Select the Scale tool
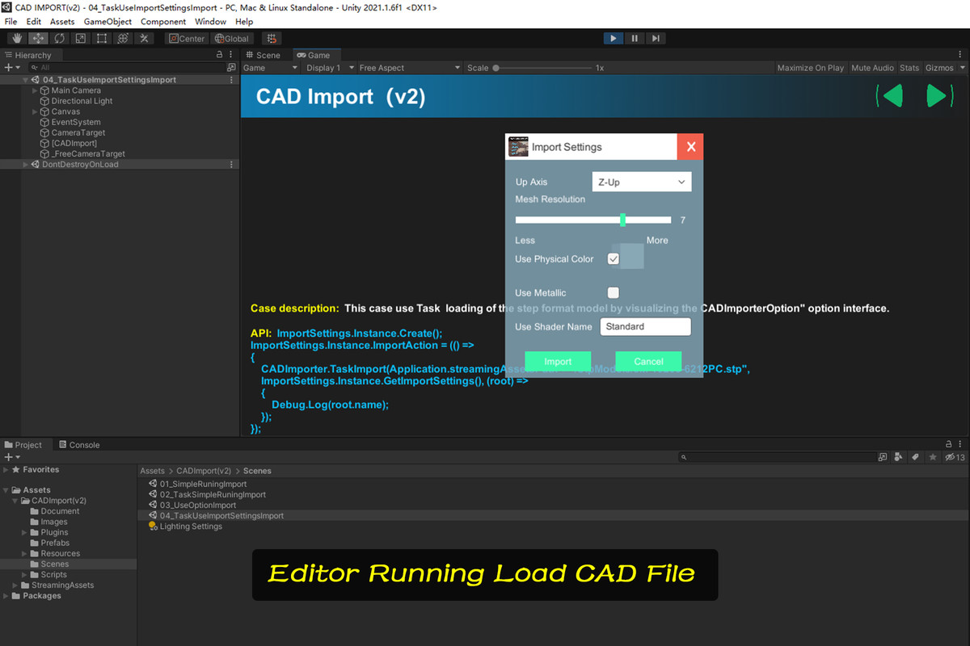Viewport: 970px width, 646px height. point(80,38)
